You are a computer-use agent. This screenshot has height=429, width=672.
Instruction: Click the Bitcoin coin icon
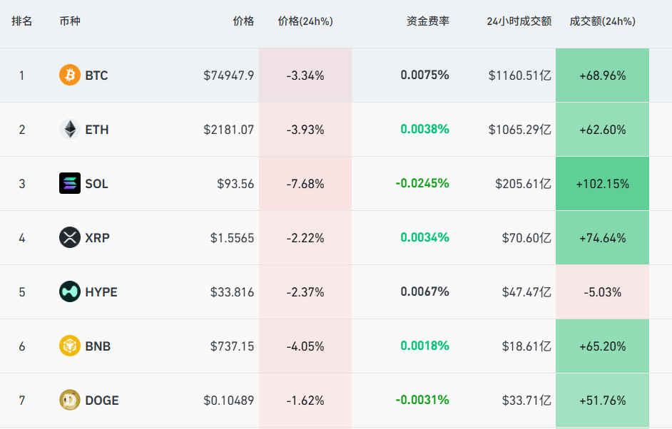[x=70, y=75]
